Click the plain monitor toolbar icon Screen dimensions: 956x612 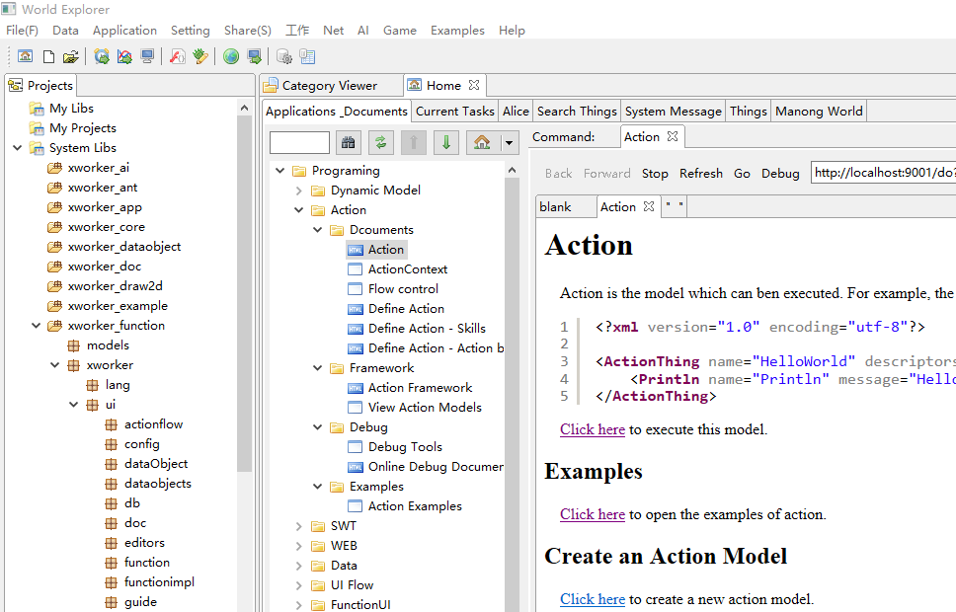pyautogui.click(x=147, y=56)
